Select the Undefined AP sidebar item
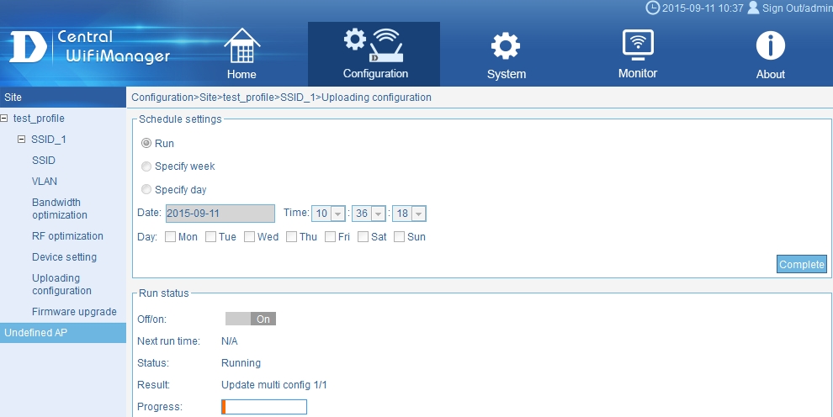The height and width of the screenshot is (417, 833). coord(35,333)
